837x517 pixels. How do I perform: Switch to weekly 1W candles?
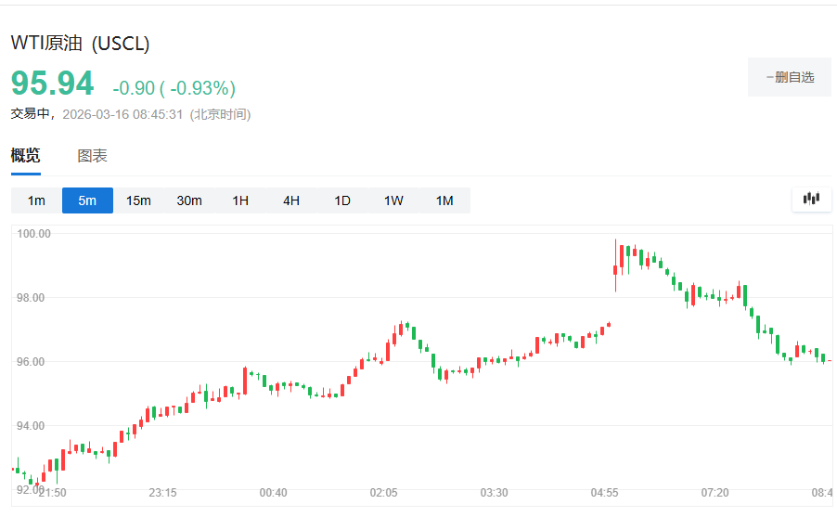393,200
